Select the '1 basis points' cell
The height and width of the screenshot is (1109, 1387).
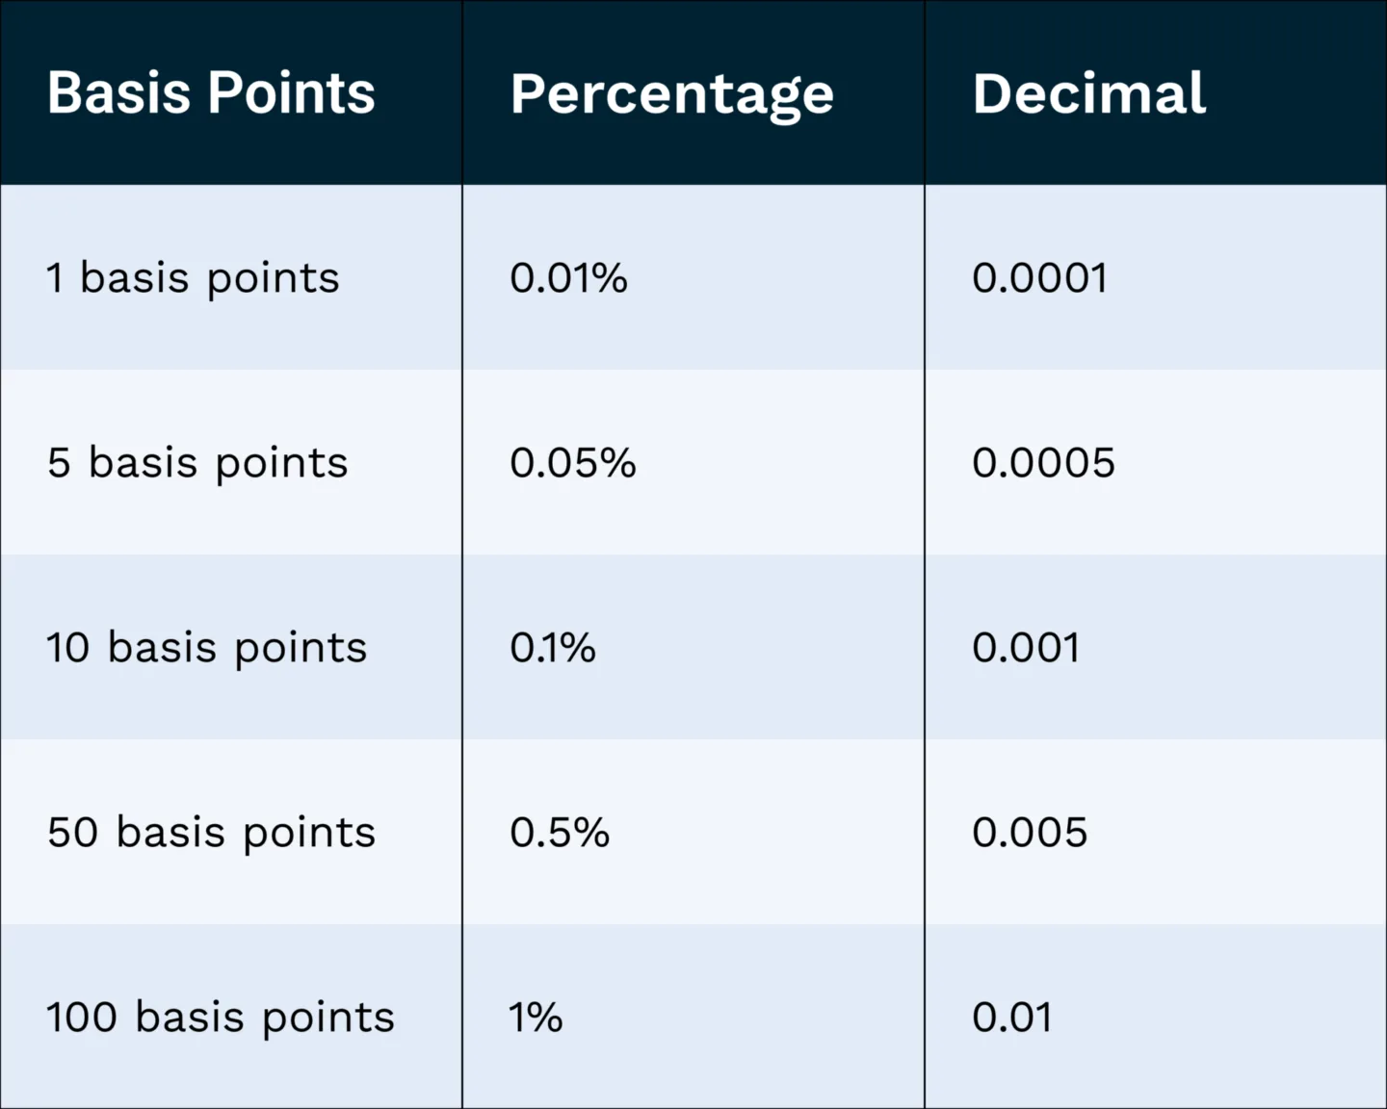193,278
